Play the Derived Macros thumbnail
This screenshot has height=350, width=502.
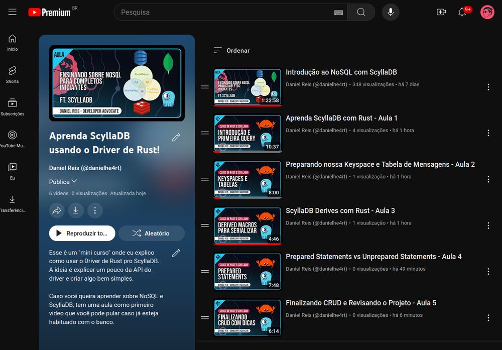click(x=247, y=225)
